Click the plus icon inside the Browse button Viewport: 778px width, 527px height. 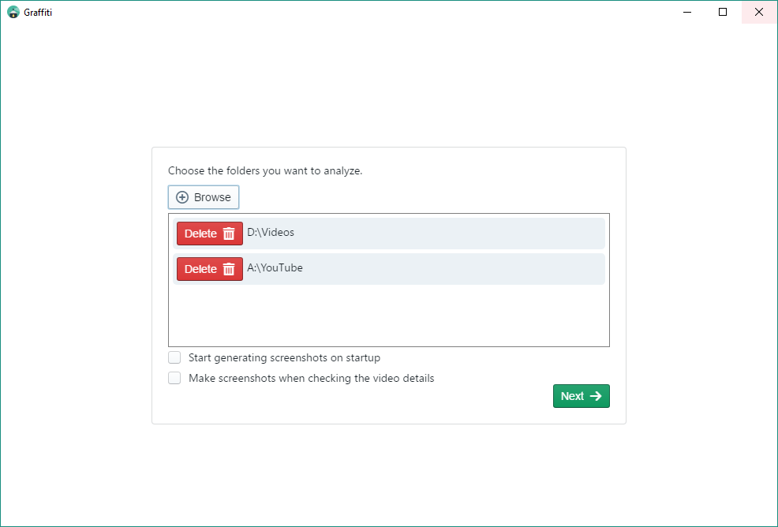(182, 196)
